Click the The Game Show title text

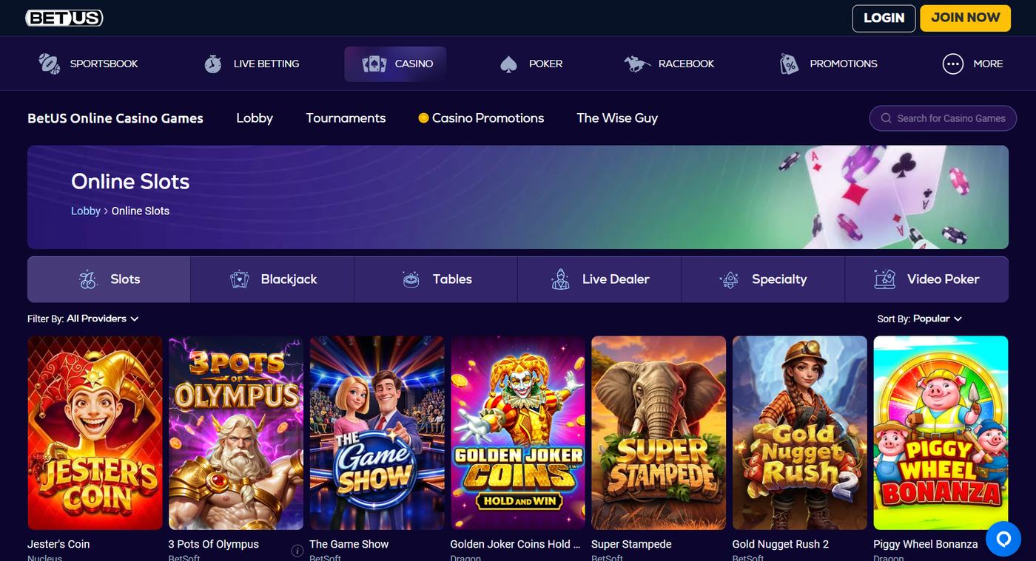(x=349, y=544)
